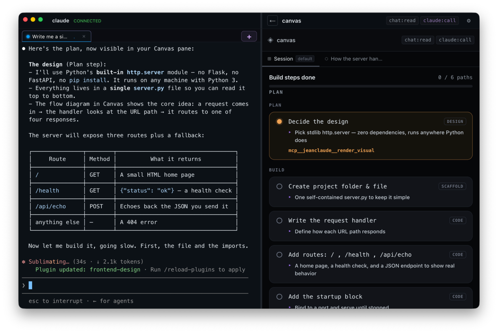This screenshot has height=333, width=498.
Task: Click the CONNECTED status label
Action: 87,21
